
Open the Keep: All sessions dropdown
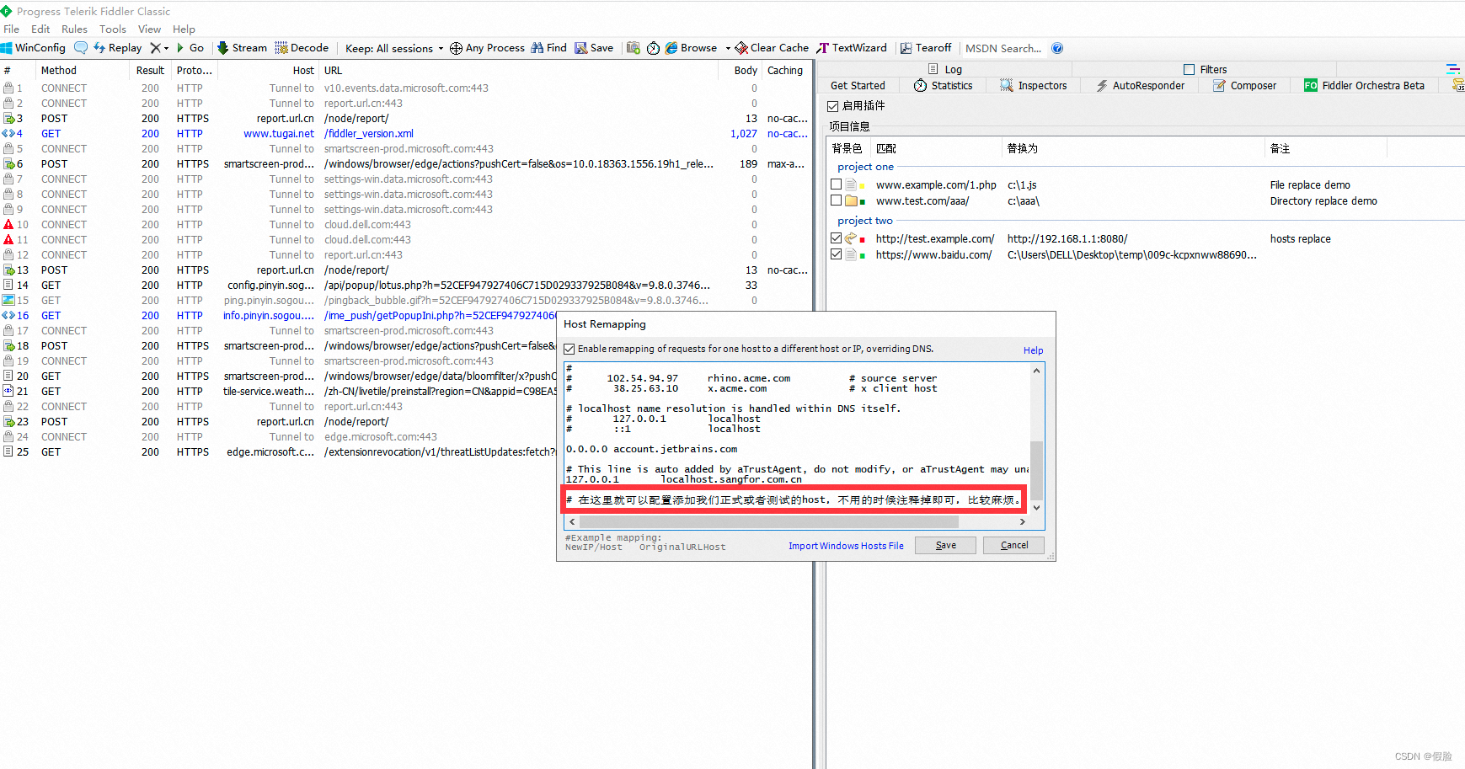click(x=394, y=48)
